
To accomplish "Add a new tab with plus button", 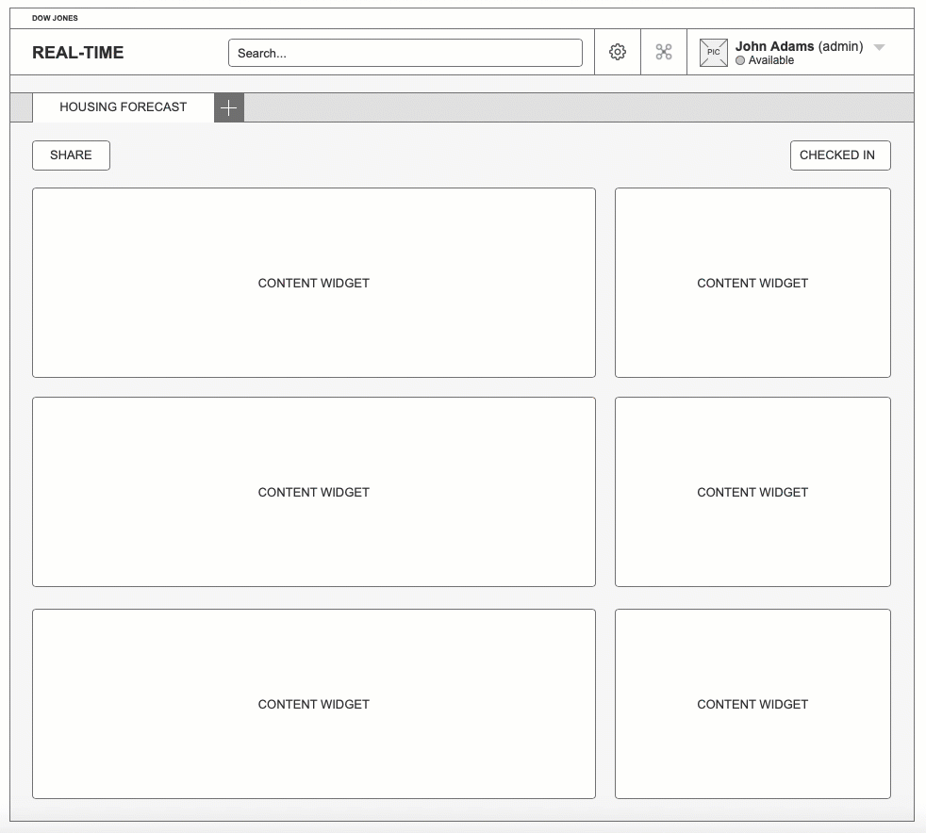I will (228, 107).
